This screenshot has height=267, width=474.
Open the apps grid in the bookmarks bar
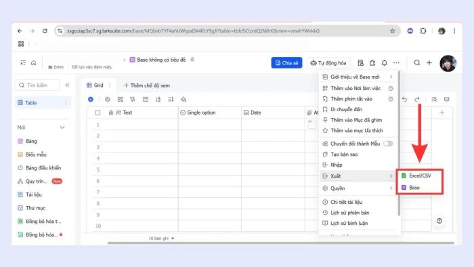tap(21, 44)
